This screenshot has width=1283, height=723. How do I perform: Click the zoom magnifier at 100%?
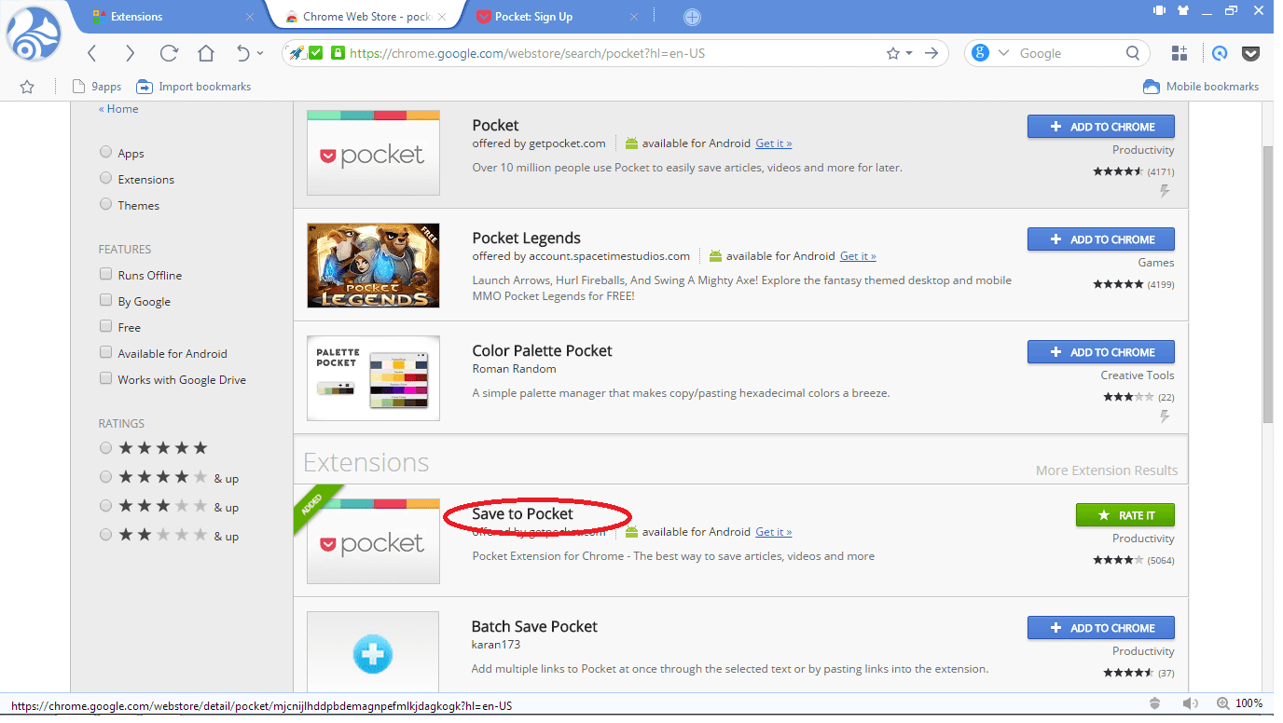tap(1223, 703)
